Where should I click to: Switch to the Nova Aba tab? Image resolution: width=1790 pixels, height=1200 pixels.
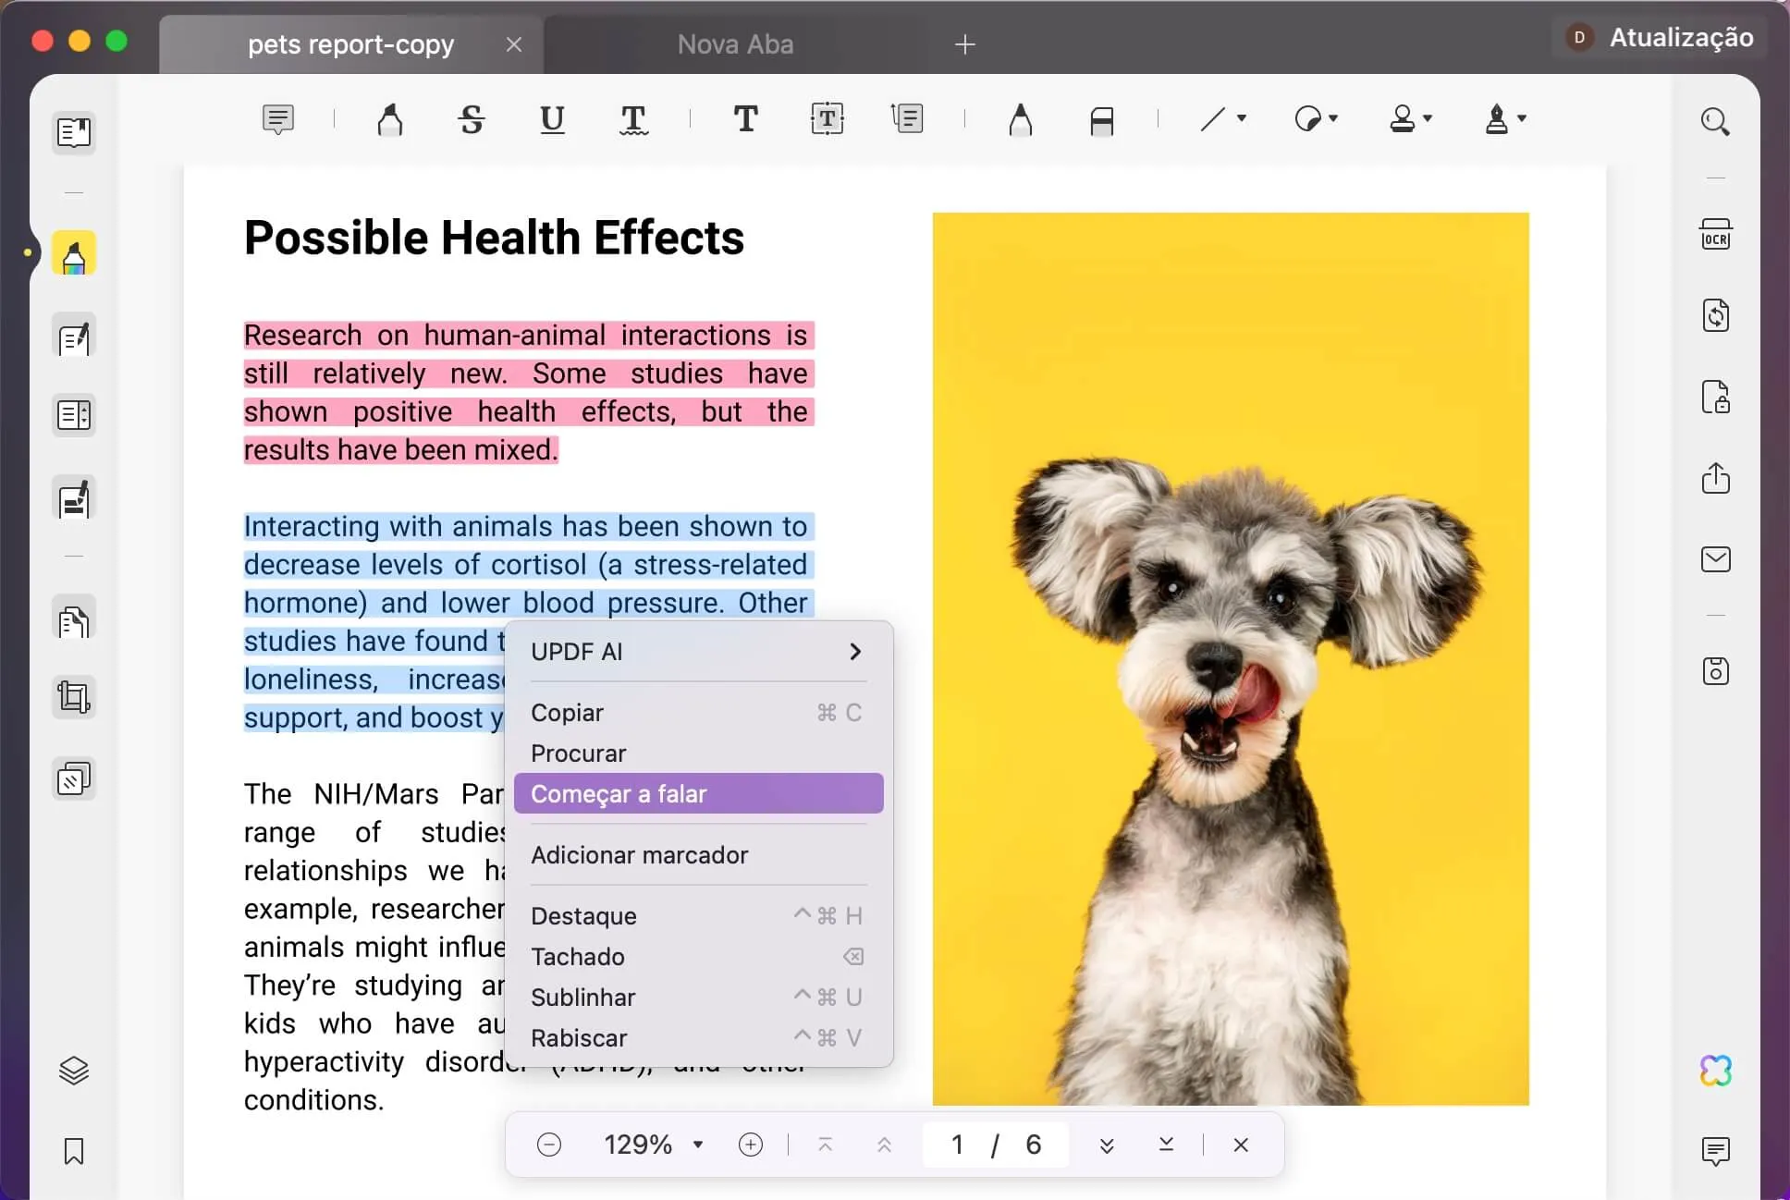click(x=735, y=44)
